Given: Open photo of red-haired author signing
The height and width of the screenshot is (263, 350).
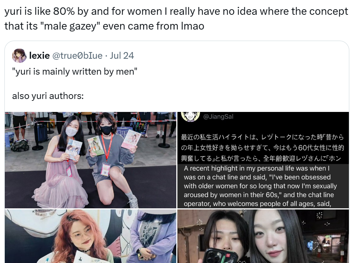Looking at the screenshot, I should [90, 236].
